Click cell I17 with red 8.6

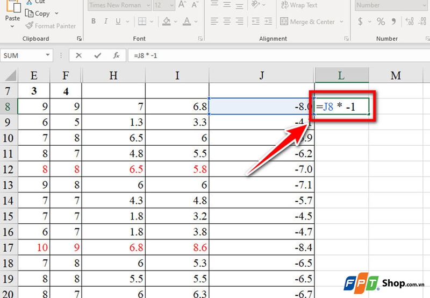point(177,247)
